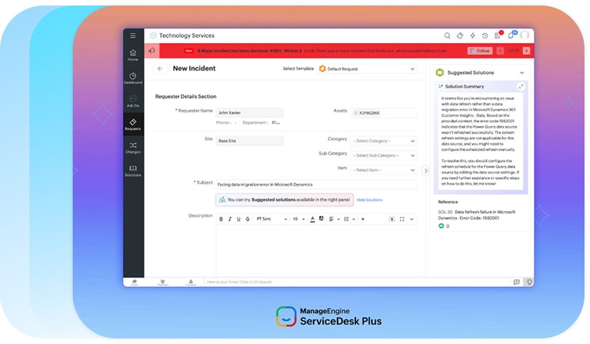Click the Requester Name field
The image size is (590, 344).
point(249,112)
